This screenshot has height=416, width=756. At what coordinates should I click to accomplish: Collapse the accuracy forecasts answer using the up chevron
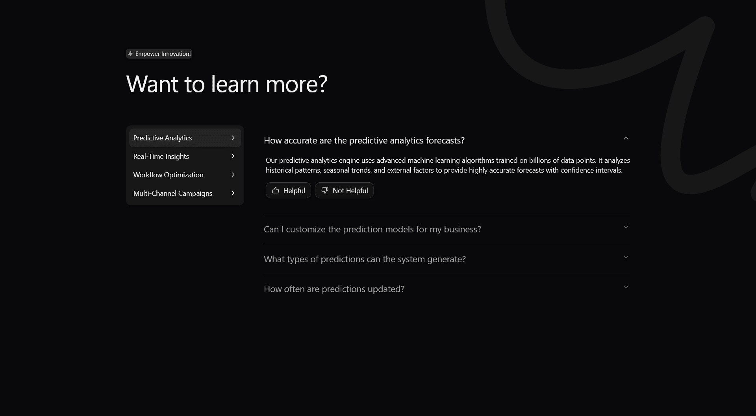(x=626, y=138)
